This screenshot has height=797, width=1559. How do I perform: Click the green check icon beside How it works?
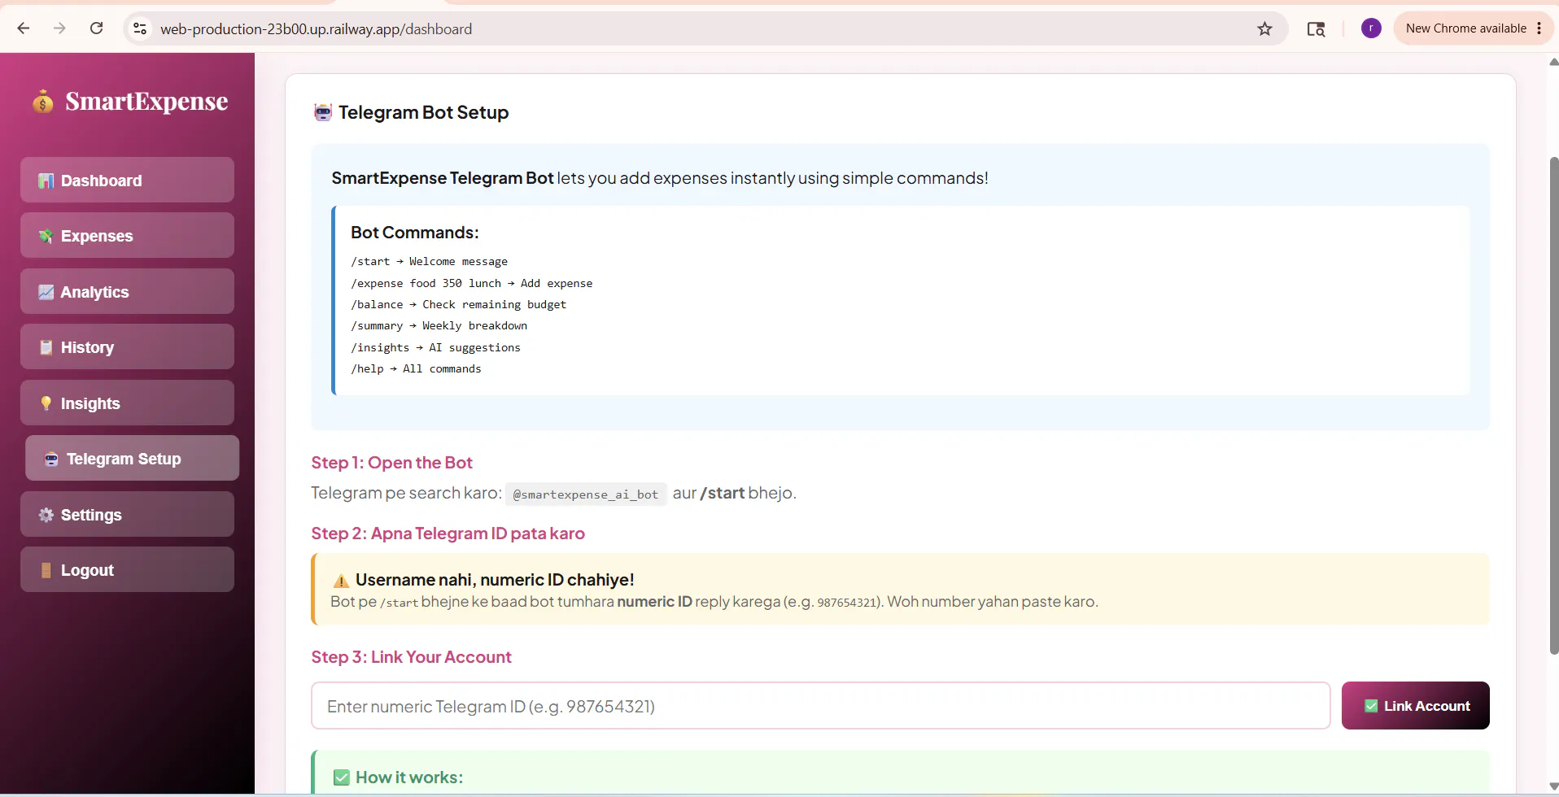pyautogui.click(x=342, y=777)
